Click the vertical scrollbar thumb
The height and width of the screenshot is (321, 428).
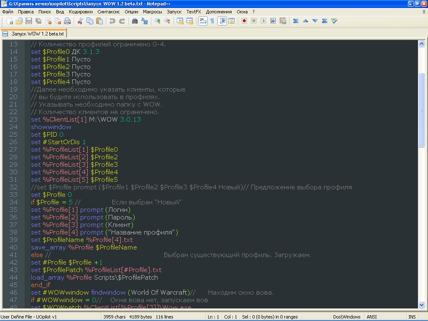point(421,110)
